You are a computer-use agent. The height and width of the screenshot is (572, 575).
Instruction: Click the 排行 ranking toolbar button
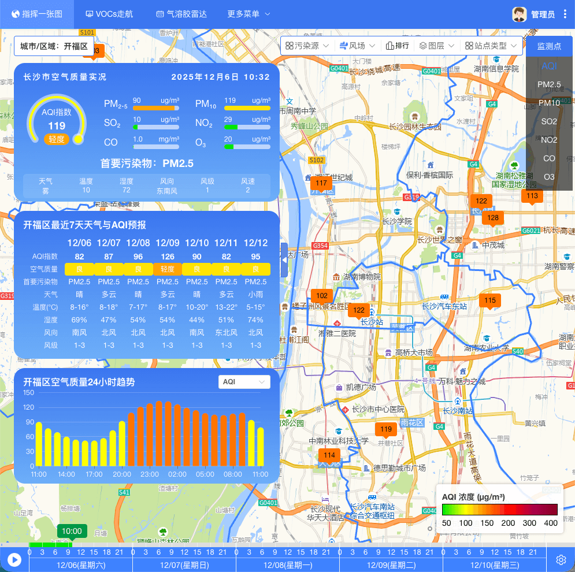coord(398,46)
